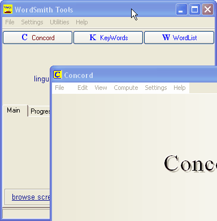Open Settings menu in WordSmith Tools window
Screen dimensions: 217x221
pyautogui.click(x=32, y=22)
